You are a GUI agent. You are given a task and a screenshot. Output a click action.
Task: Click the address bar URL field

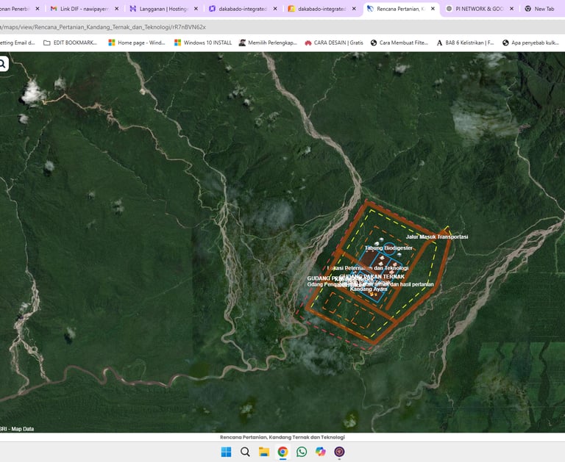[x=281, y=27]
